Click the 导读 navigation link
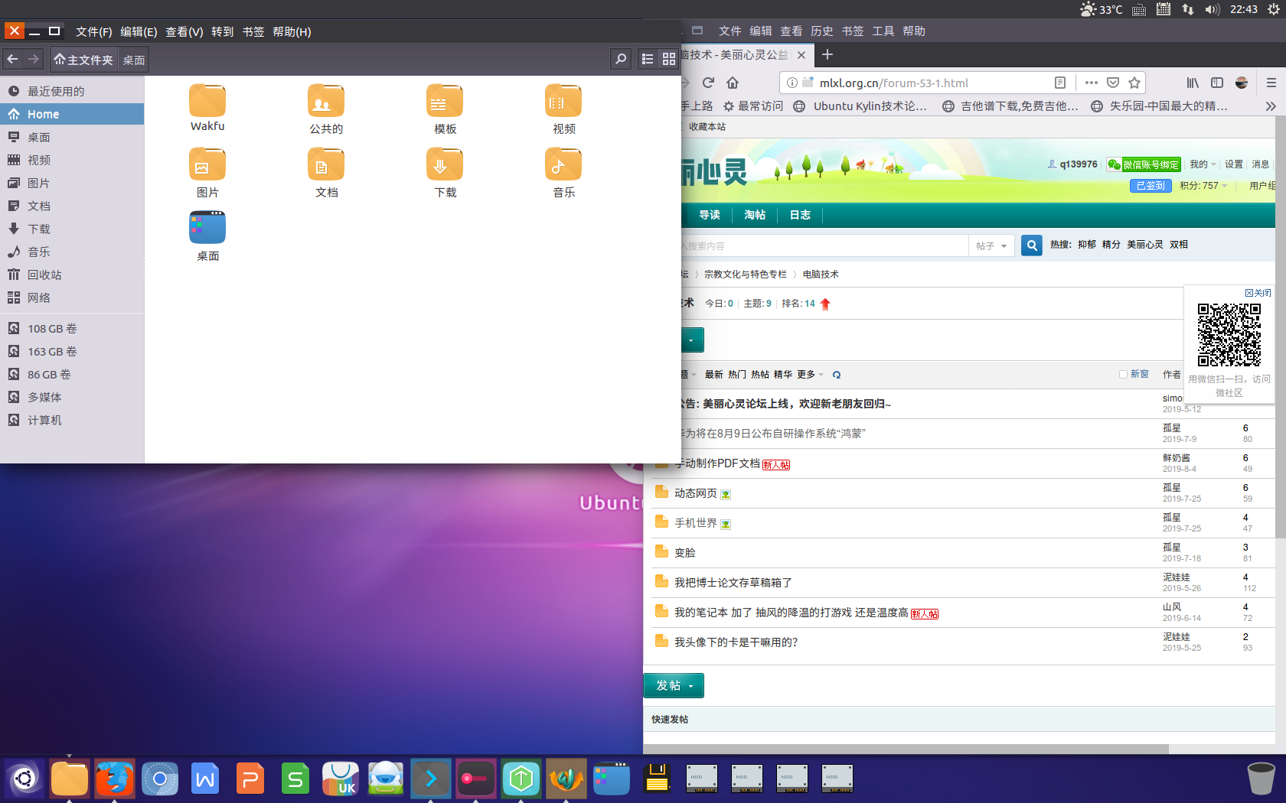This screenshot has width=1286, height=803. tap(710, 215)
